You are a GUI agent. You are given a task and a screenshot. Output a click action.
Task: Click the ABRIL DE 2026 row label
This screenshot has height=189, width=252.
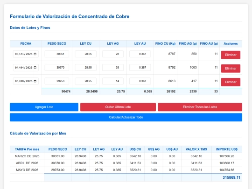[27, 163]
